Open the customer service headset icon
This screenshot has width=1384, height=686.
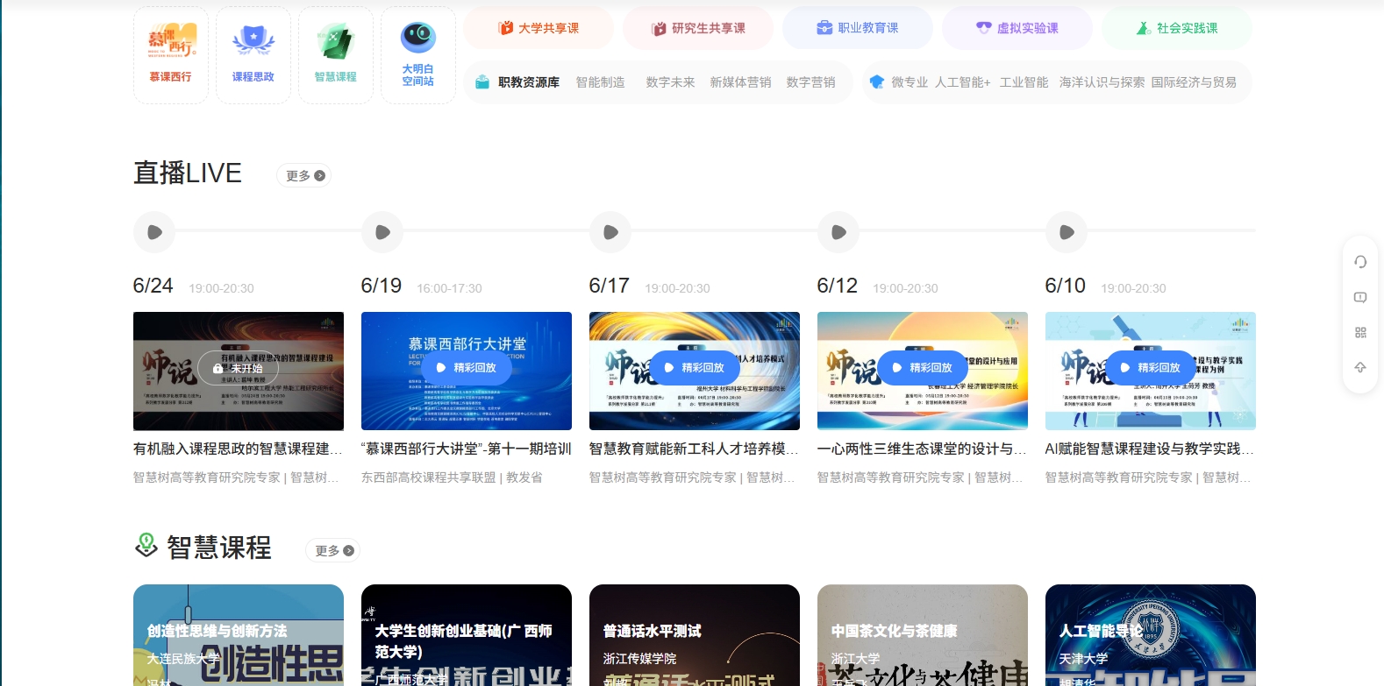[x=1360, y=262]
